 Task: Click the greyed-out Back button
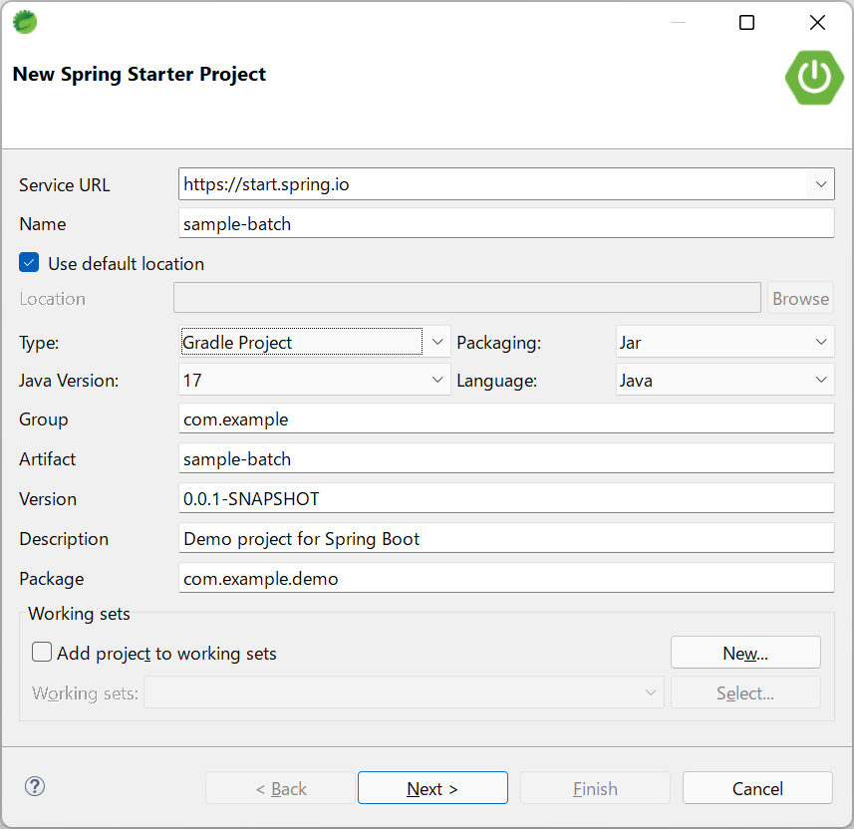[280, 787]
